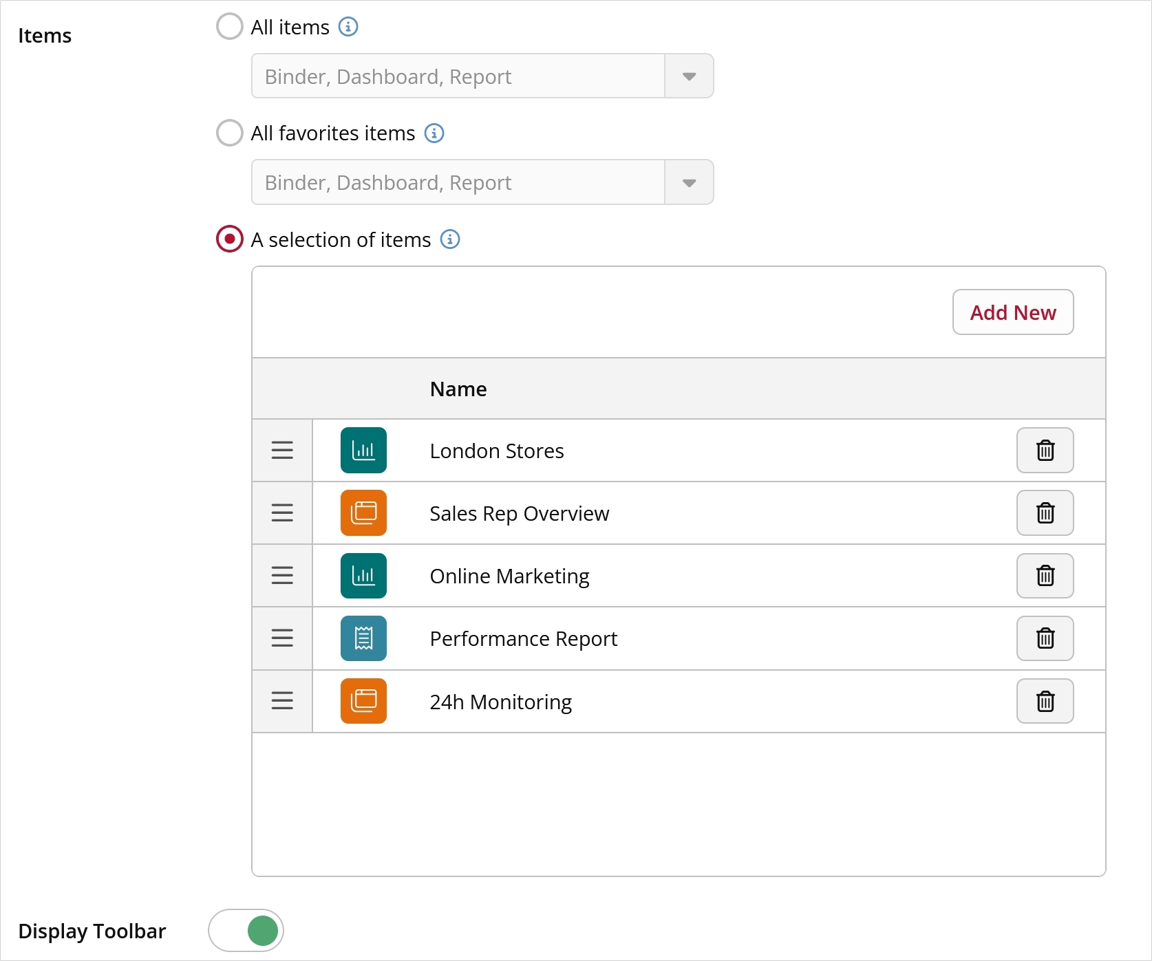The width and height of the screenshot is (1152, 961).
Task: Delete the Sales Rep Overview item
Action: click(1045, 513)
